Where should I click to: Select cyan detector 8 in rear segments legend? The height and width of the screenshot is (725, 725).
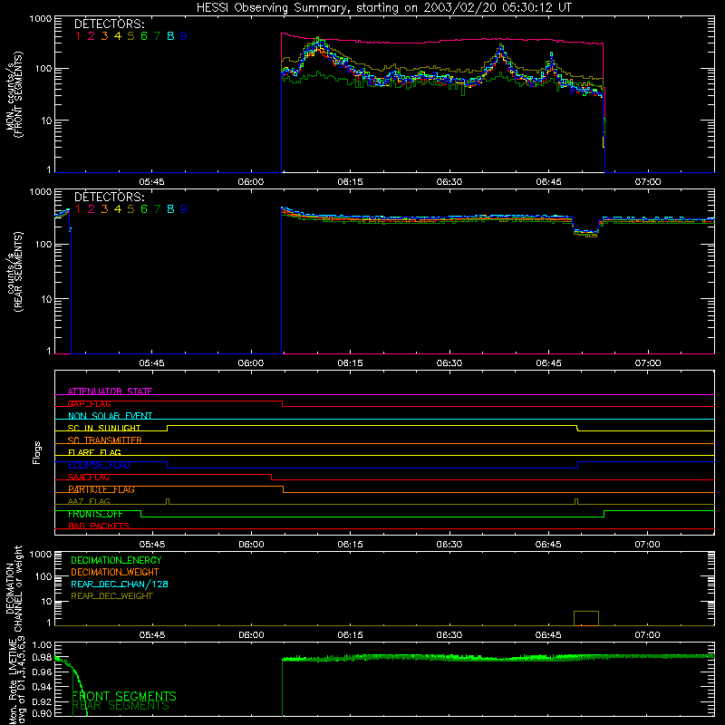pyautogui.click(x=170, y=209)
